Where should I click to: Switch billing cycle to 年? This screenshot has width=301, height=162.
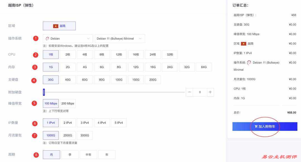coord(107,155)
